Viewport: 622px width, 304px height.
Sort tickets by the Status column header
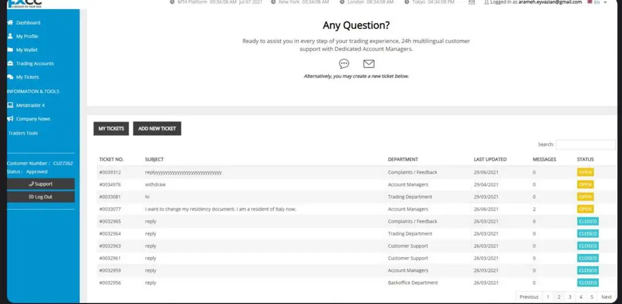click(x=585, y=159)
